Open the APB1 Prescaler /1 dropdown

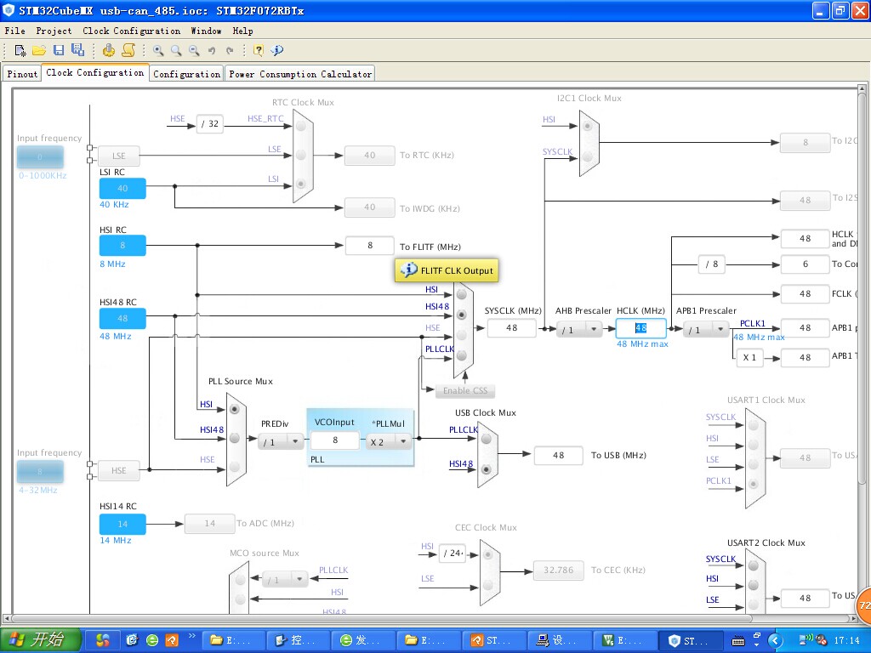coord(705,330)
